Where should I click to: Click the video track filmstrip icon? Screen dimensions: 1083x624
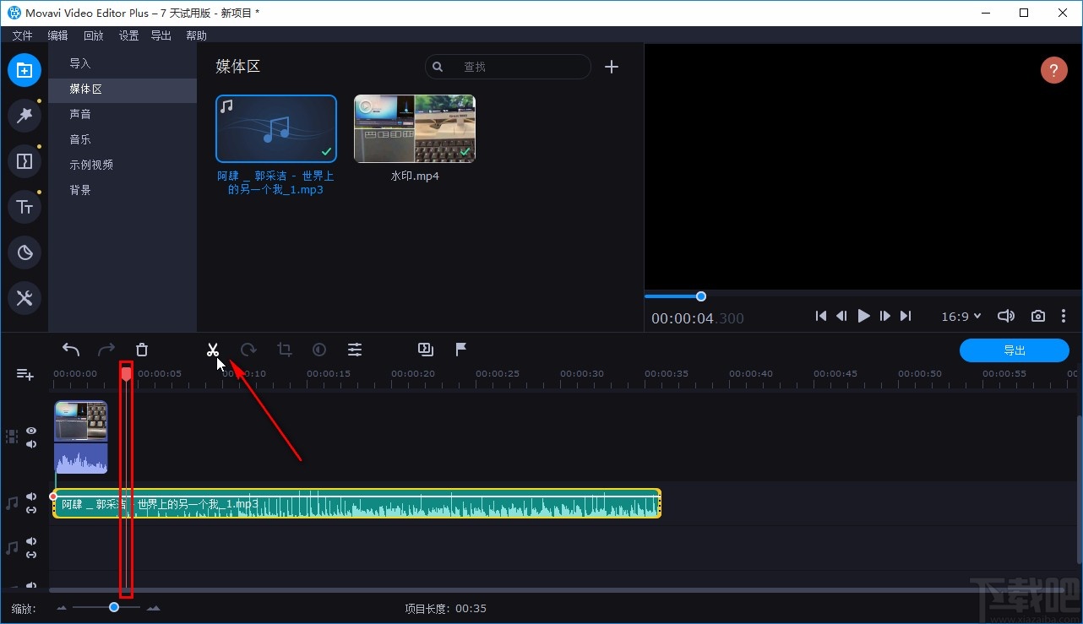pos(12,437)
